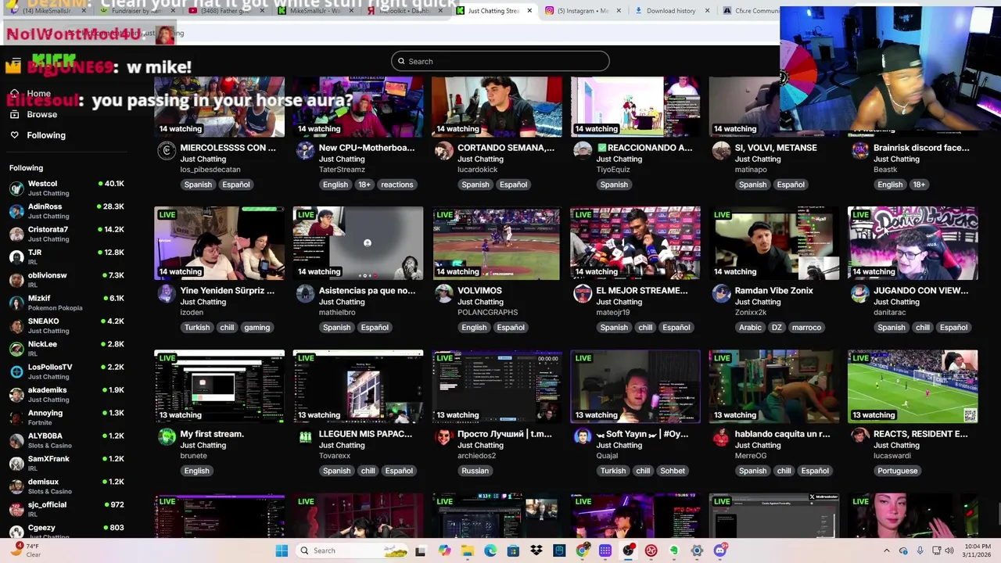Open Mizkif avatar in sidebar

point(16,303)
